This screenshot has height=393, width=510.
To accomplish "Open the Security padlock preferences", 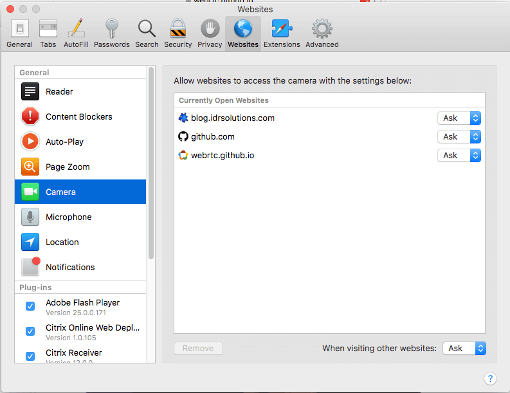I will point(178,29).
